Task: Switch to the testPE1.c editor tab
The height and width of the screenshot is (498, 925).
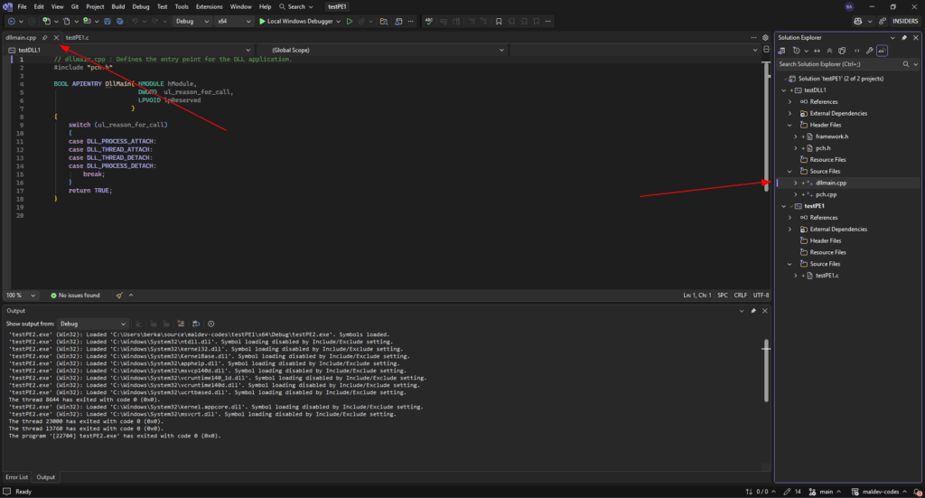Action: (x=77, y=37)
